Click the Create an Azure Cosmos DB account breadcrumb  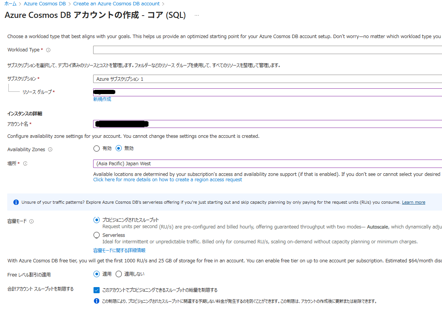[x=116, y=3]
